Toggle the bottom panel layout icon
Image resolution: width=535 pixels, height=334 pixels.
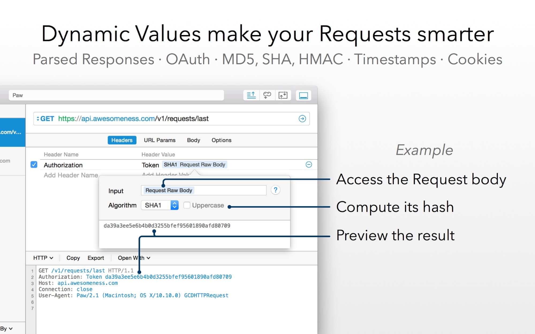[303, 95]
